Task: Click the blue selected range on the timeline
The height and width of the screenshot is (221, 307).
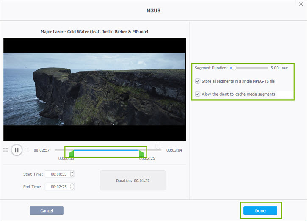Action: 106,150
